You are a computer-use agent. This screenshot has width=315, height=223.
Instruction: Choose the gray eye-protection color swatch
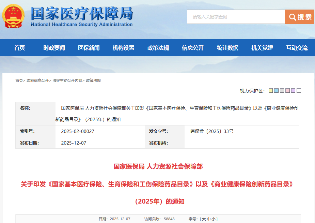(282, 91)
